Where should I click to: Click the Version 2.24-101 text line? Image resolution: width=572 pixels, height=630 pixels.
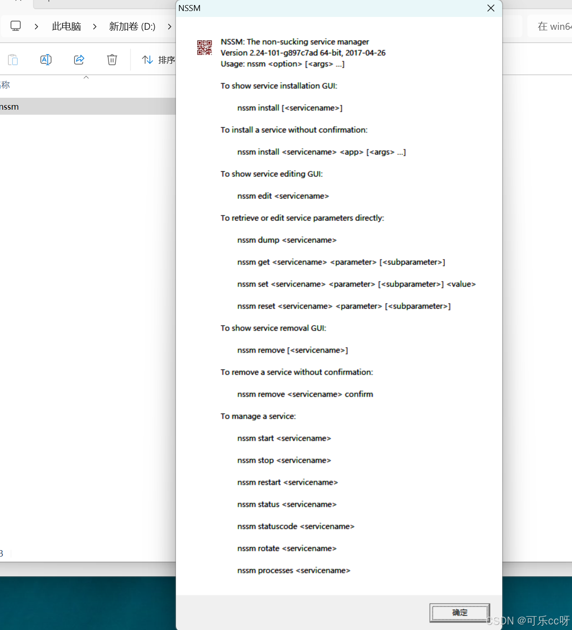point(303,53)
